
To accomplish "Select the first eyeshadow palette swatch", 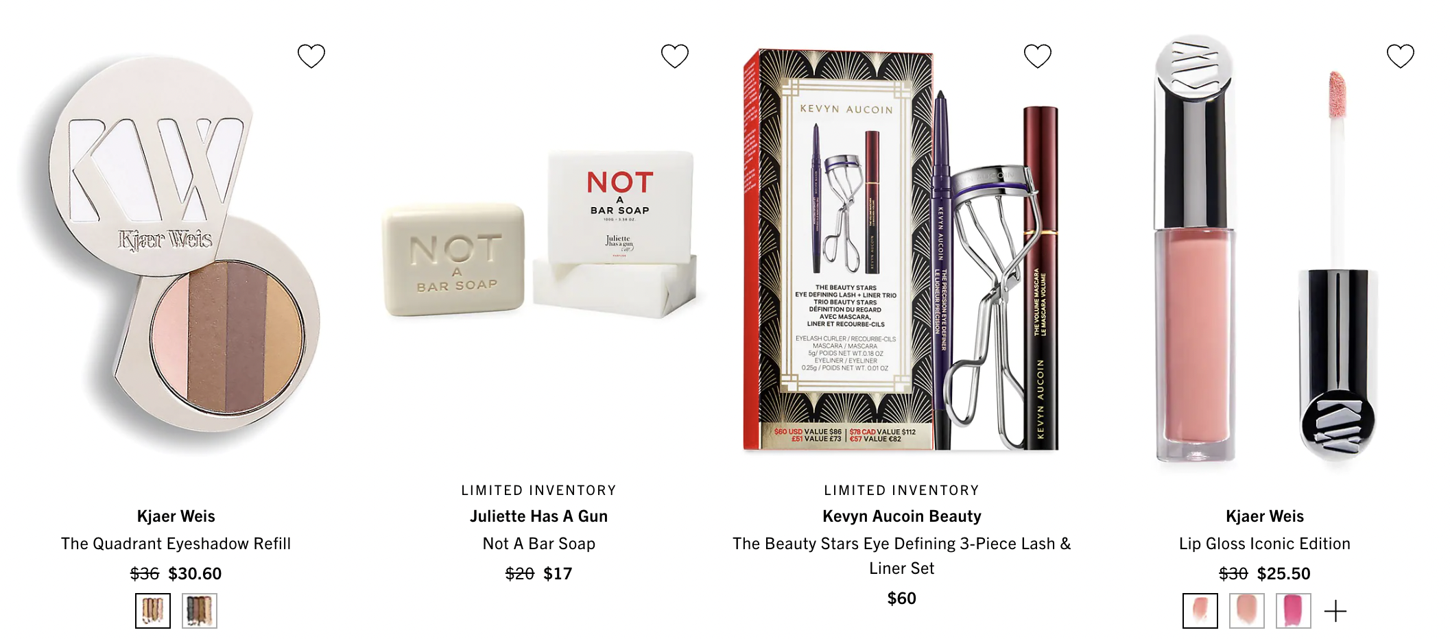I will (153, 611).
